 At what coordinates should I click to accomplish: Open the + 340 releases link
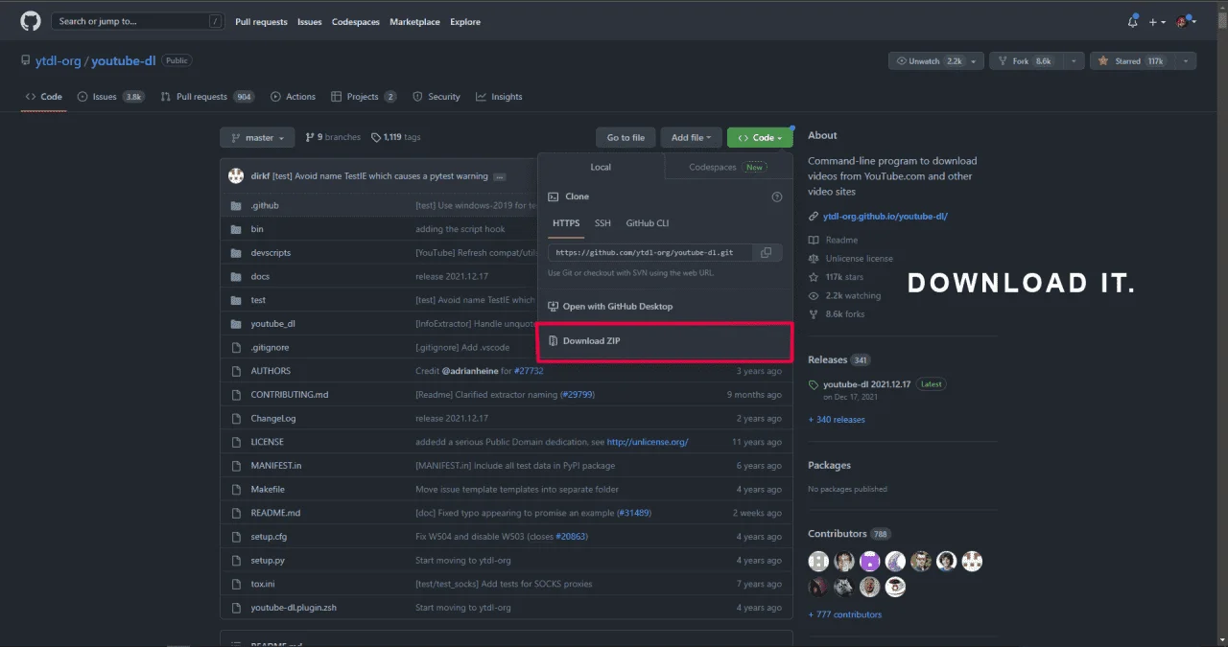(x=837, y=420)
